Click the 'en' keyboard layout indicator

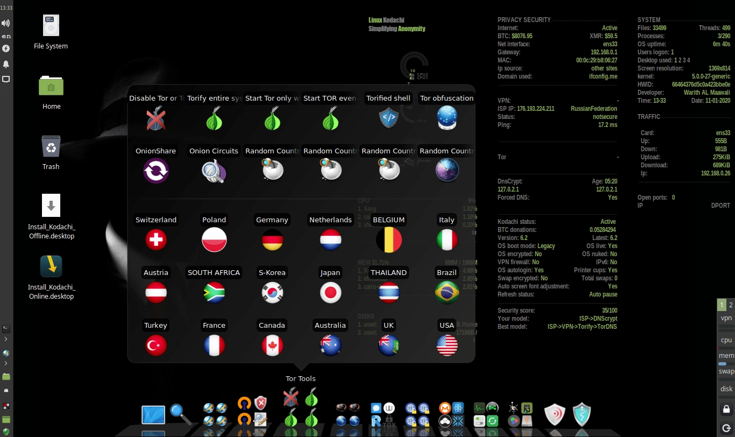coord(6,36)
